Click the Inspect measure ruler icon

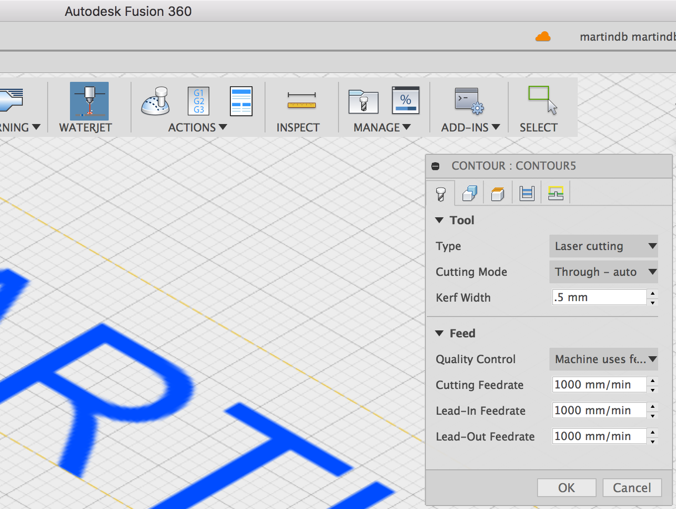(301, 101)
